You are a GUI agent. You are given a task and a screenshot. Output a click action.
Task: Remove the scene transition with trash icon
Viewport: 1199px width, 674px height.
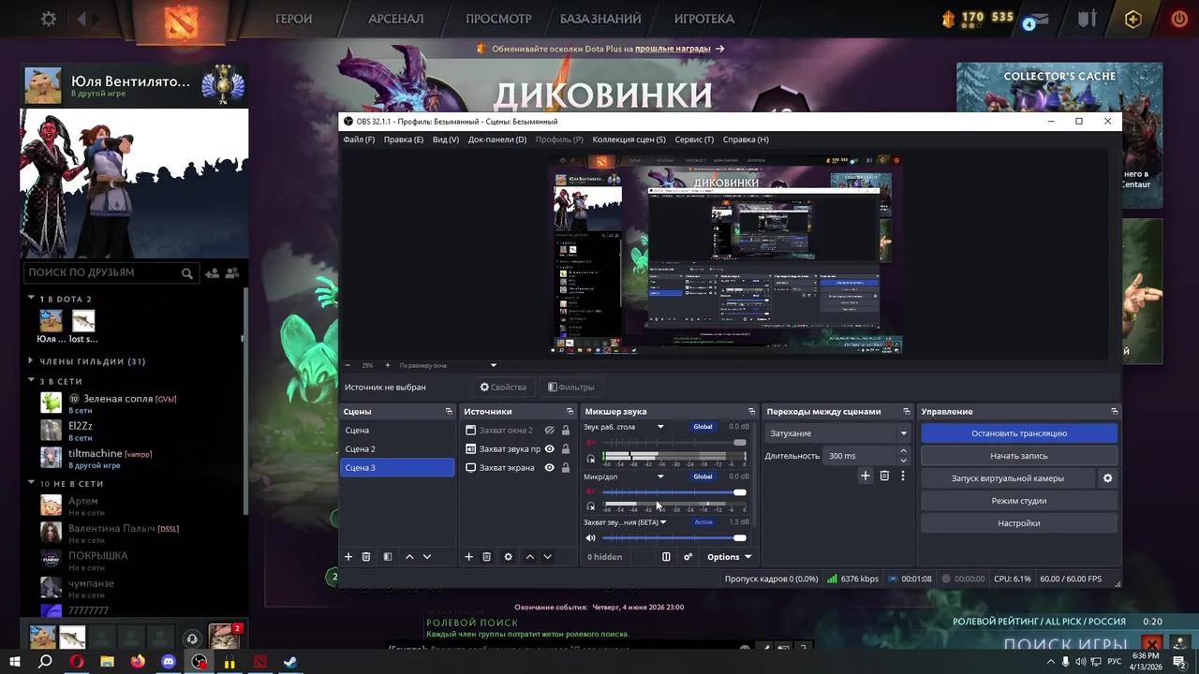(884, 476)
